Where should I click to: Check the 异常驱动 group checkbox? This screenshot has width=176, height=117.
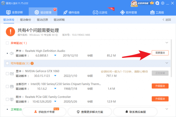(x=7, y=43)
